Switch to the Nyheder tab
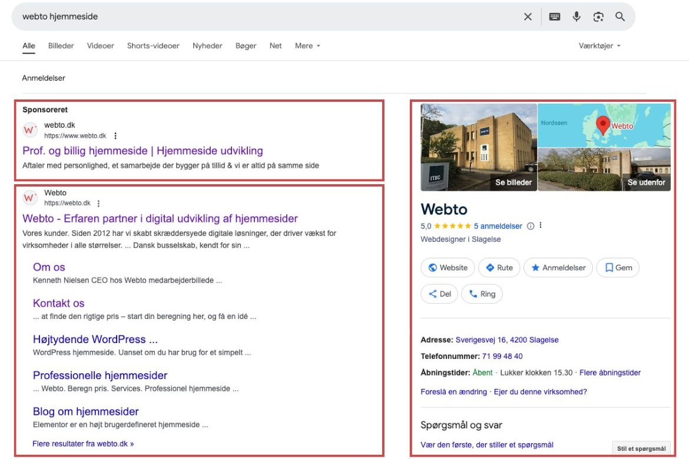Image resolution: width=689 pixels, height=459 pixels. click(x=207, y=46)
